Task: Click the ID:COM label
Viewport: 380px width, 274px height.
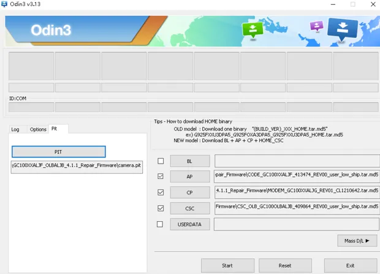Action: point(18,99)
